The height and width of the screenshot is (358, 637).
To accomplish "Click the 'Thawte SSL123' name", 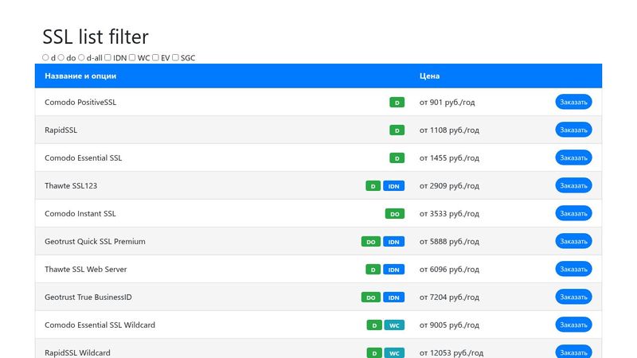I will point(71,186).
